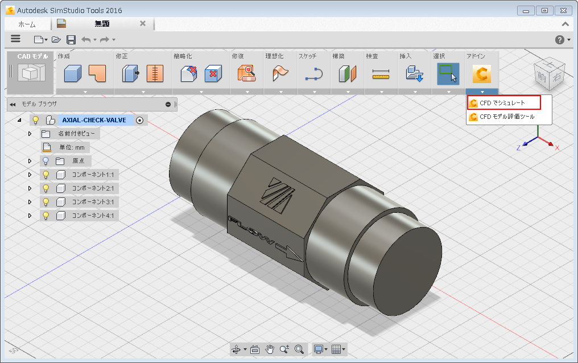Collapse the AXIAL-CHECK-VALVE tree node
The image size is (578, 363).
[19, 120]
